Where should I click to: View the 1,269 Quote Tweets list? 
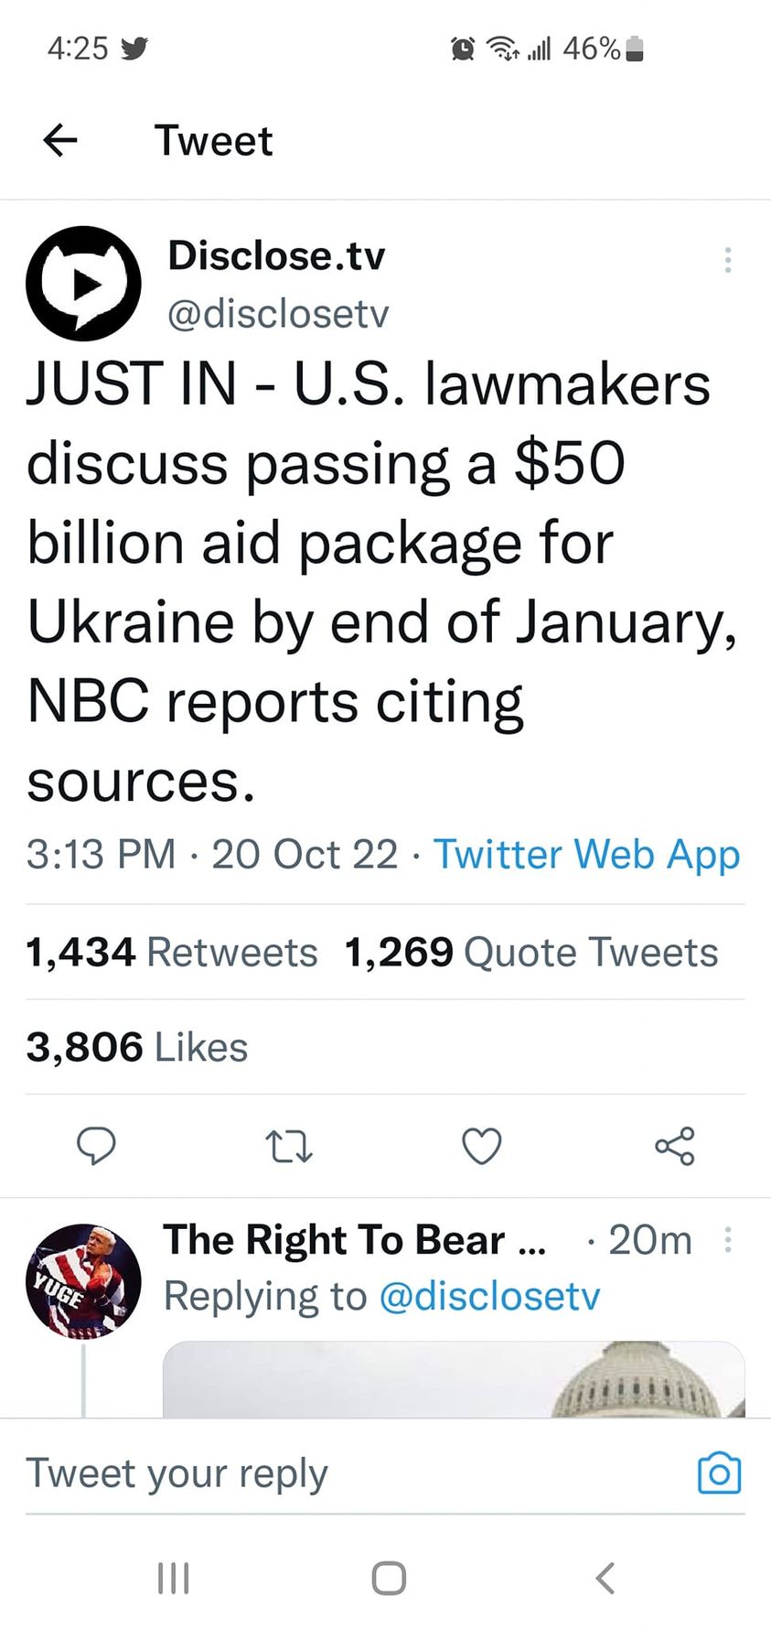tap(531, 953)
